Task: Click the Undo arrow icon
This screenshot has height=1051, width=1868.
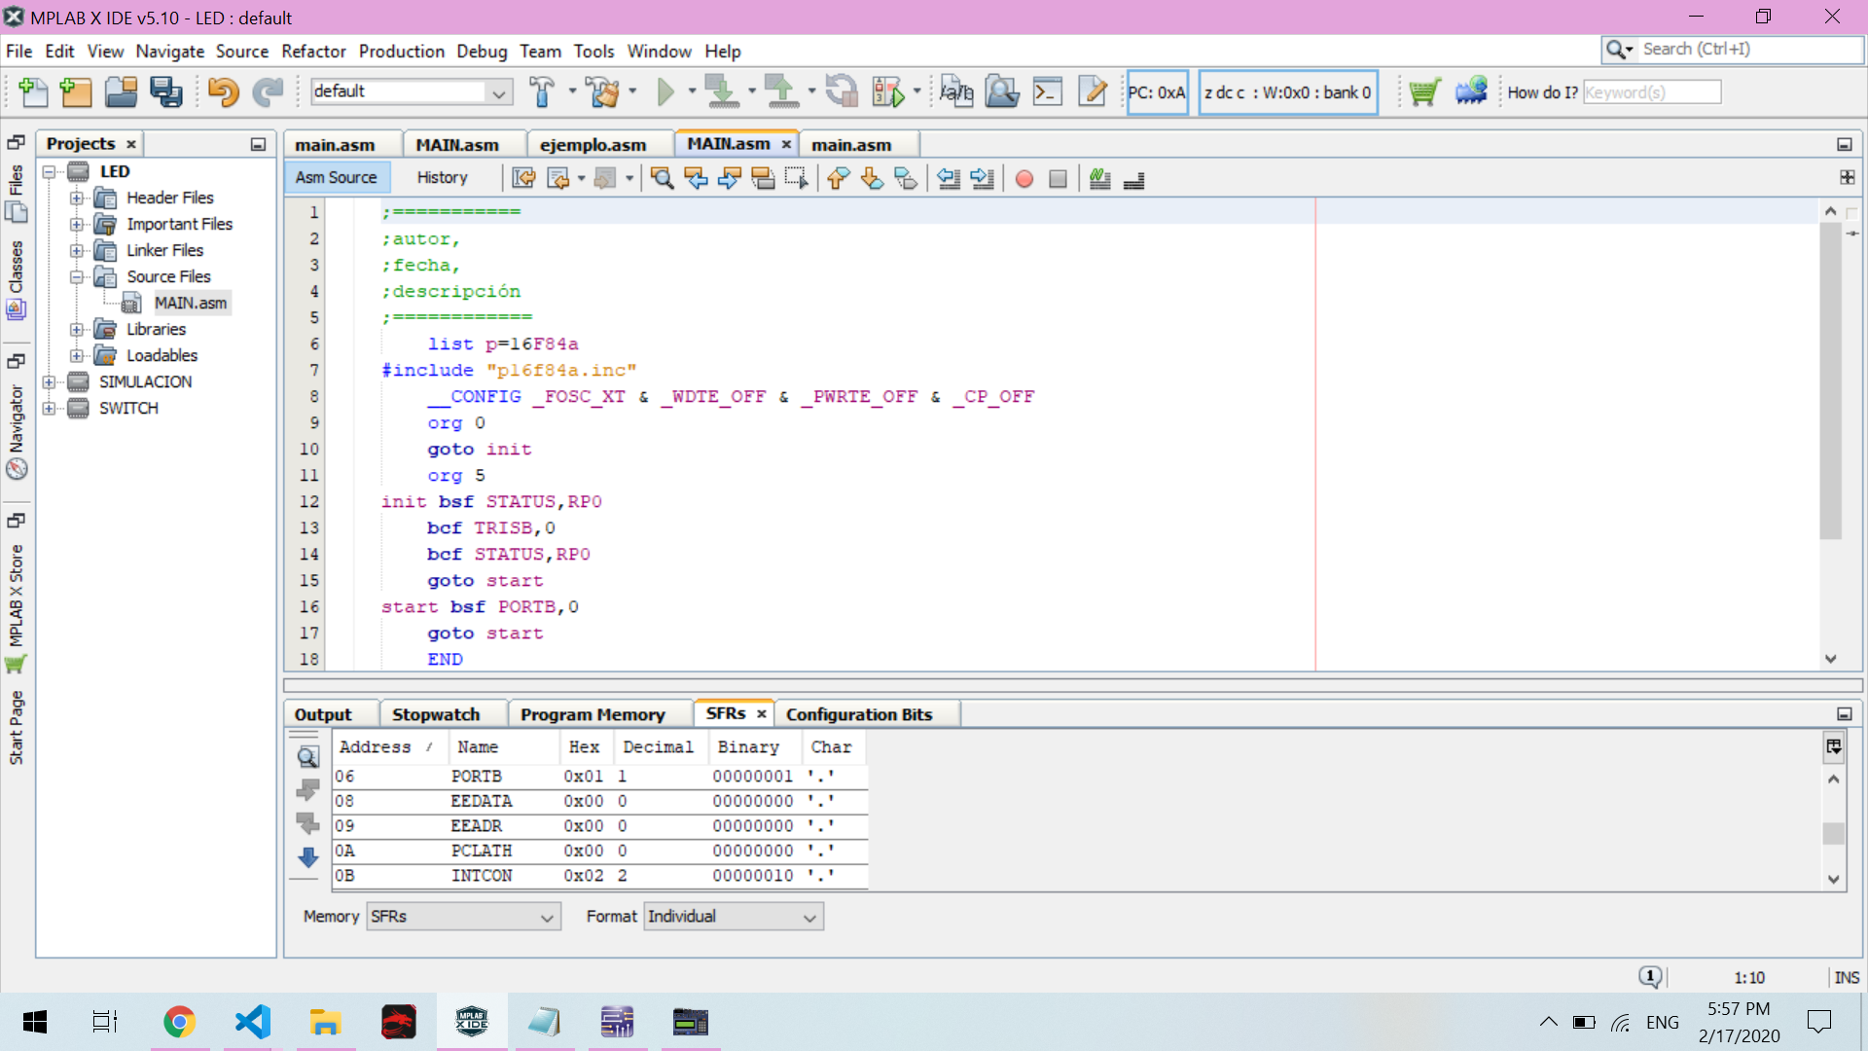Action: 223,92
